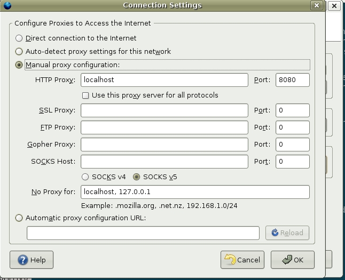Select Manual proxy configuration option
Screen dimensions: 345x280
pos(19,65)
